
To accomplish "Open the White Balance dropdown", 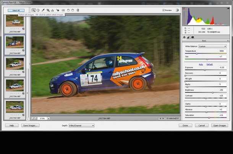I will tap(212, 47).
